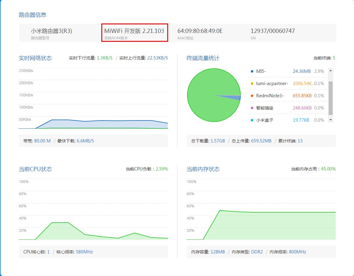The image size is (354, 276).
Task: Click the 19.77KB traffic value
Action: (x=301, y=120)
